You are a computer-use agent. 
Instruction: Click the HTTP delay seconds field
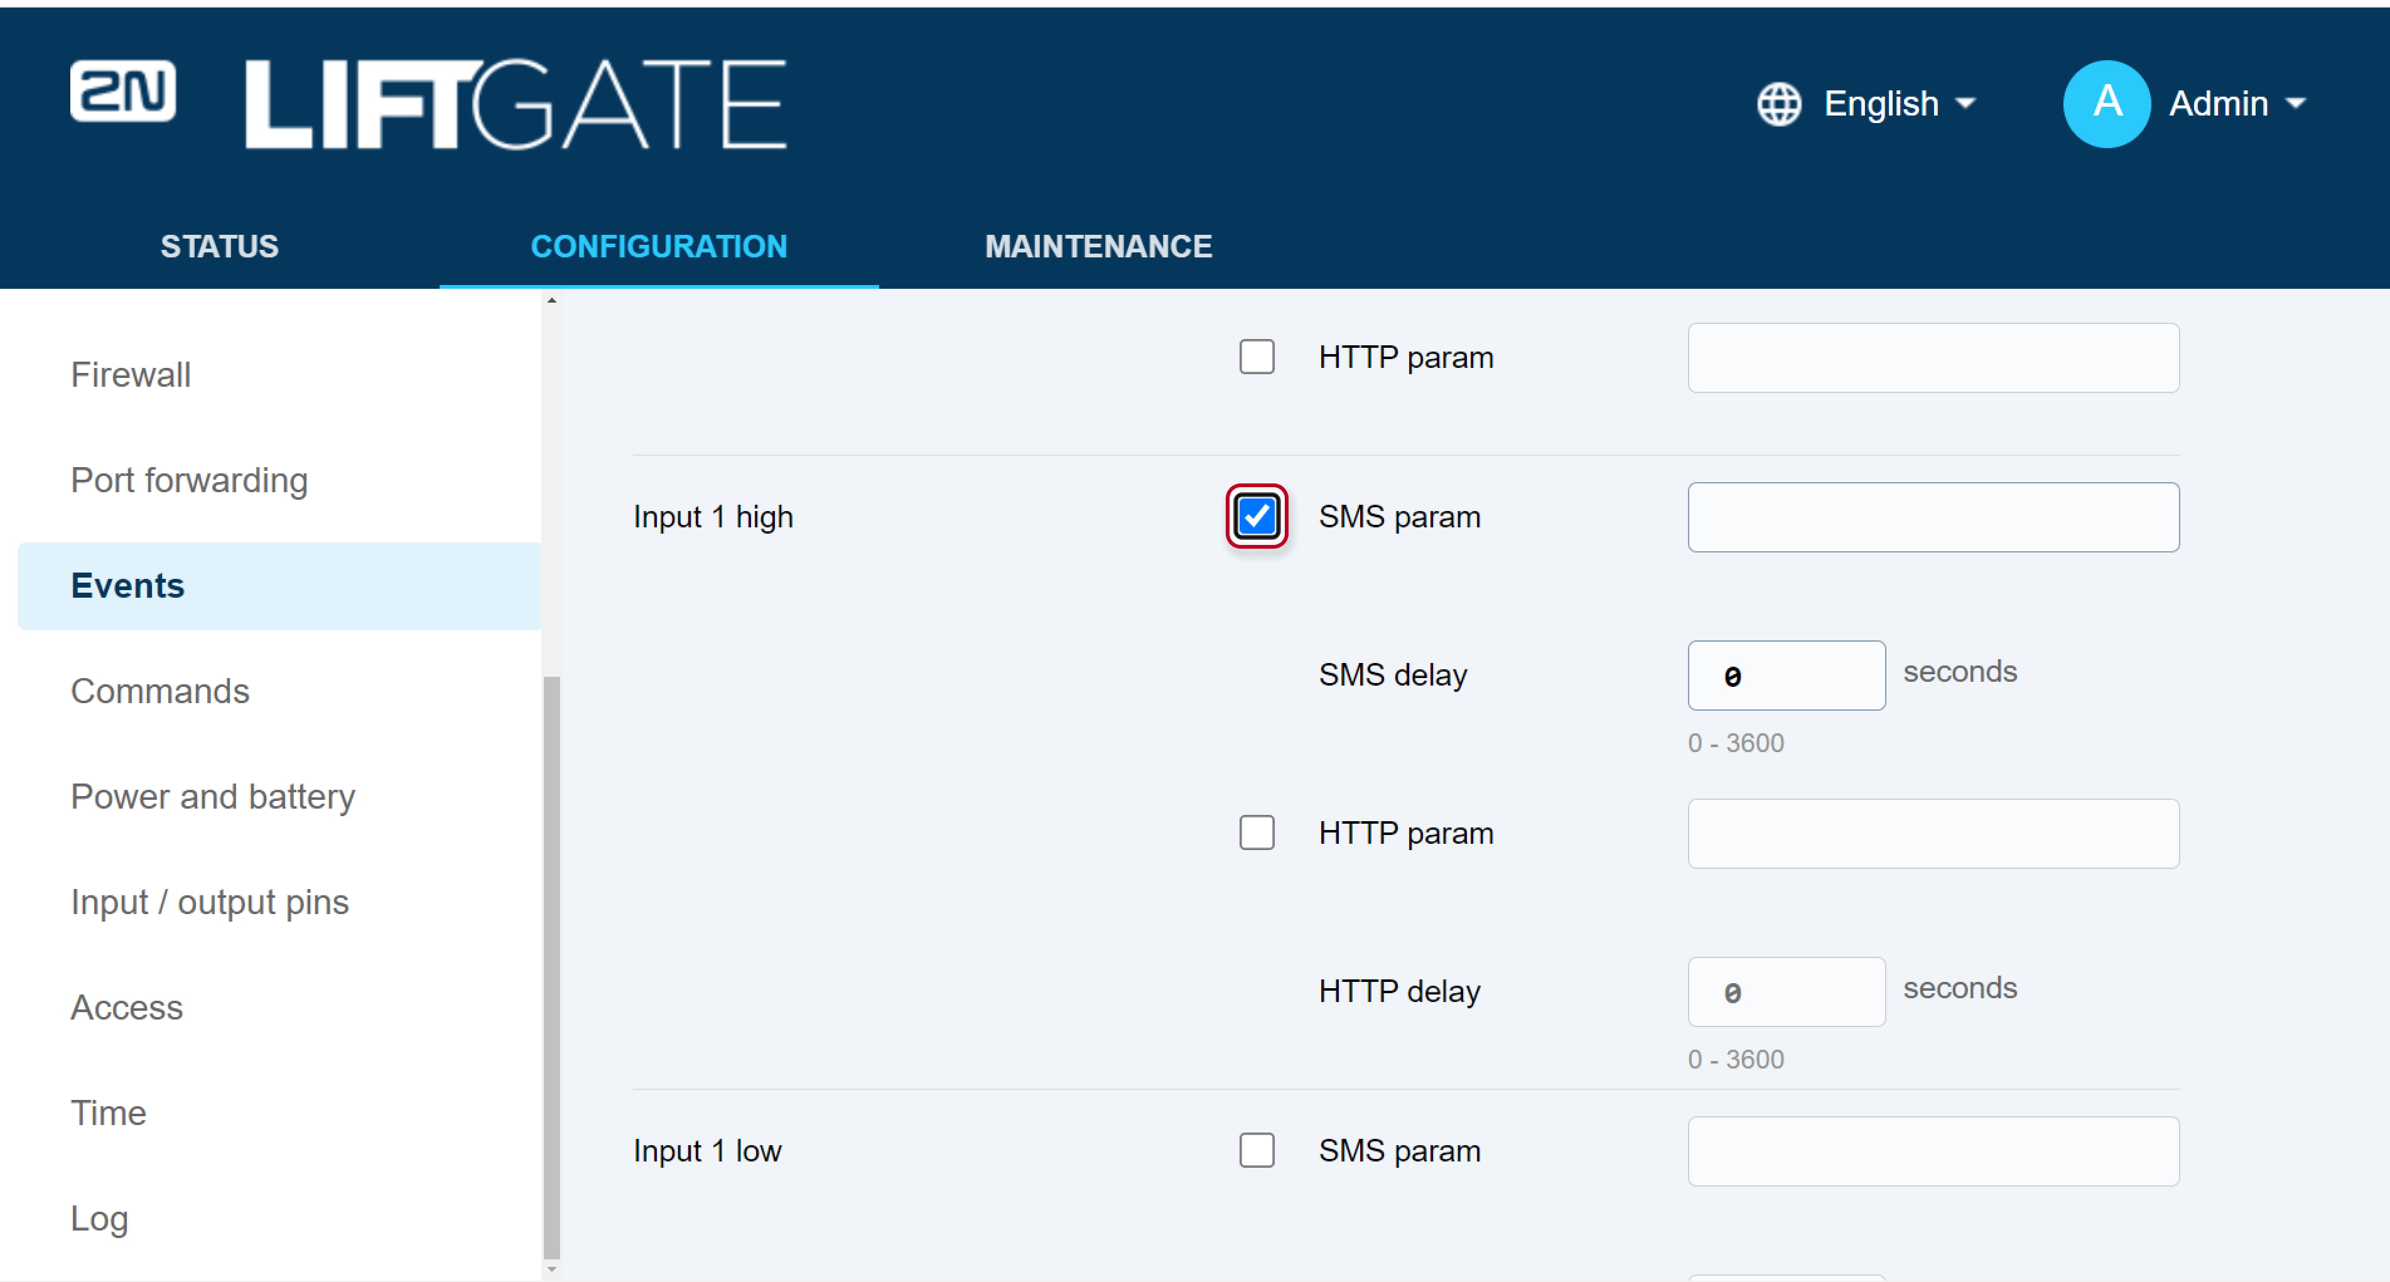[x=1786, y=993]
